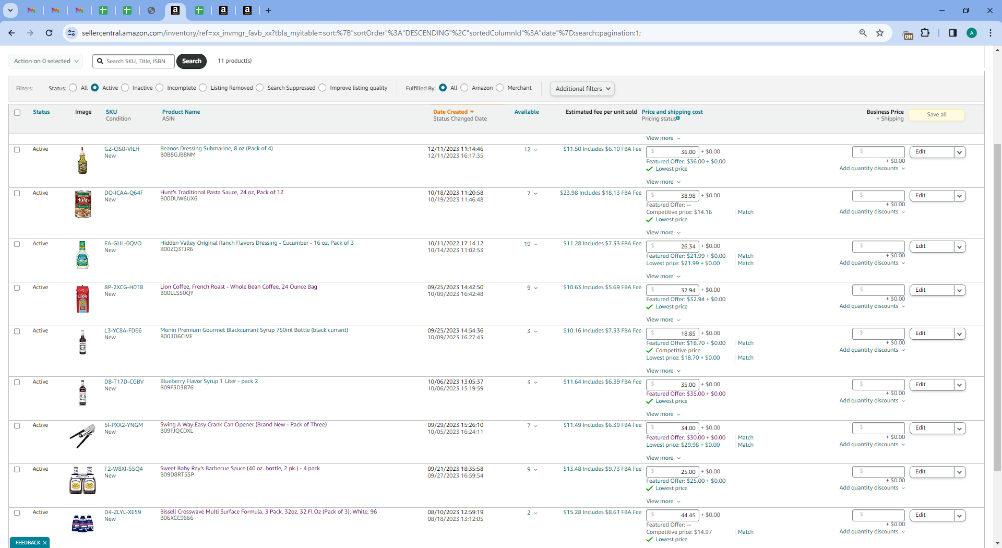Click the browser back arrow
The image size is (1002, 548).
pyautogui.click(x=11, y=33)
